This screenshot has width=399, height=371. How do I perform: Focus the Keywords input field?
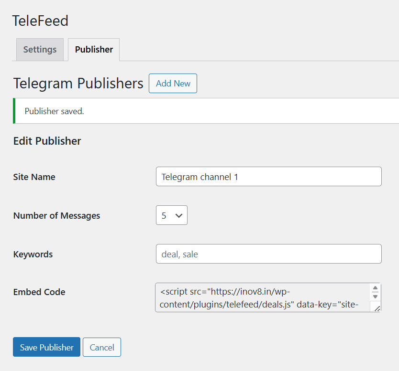[x=269, y=254]
